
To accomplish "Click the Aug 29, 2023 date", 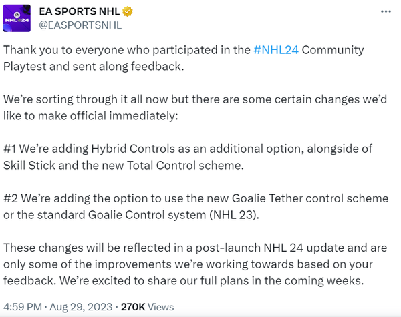I will pos(81,307).
